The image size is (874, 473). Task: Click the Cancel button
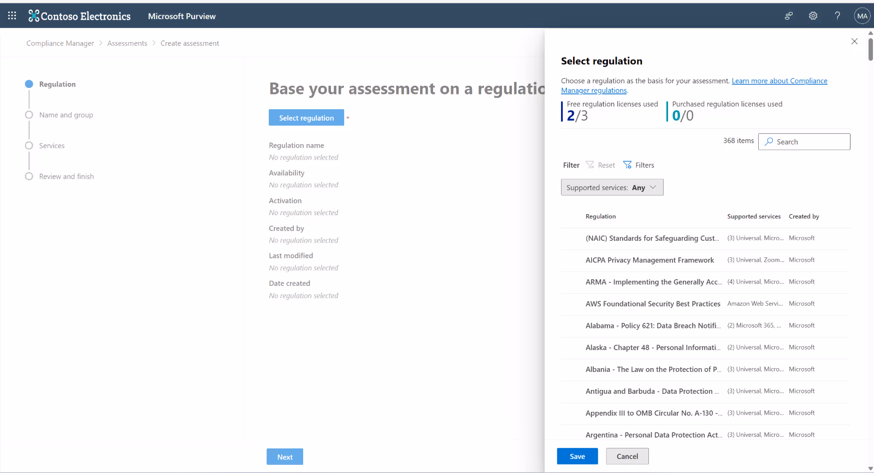[627, 456]
